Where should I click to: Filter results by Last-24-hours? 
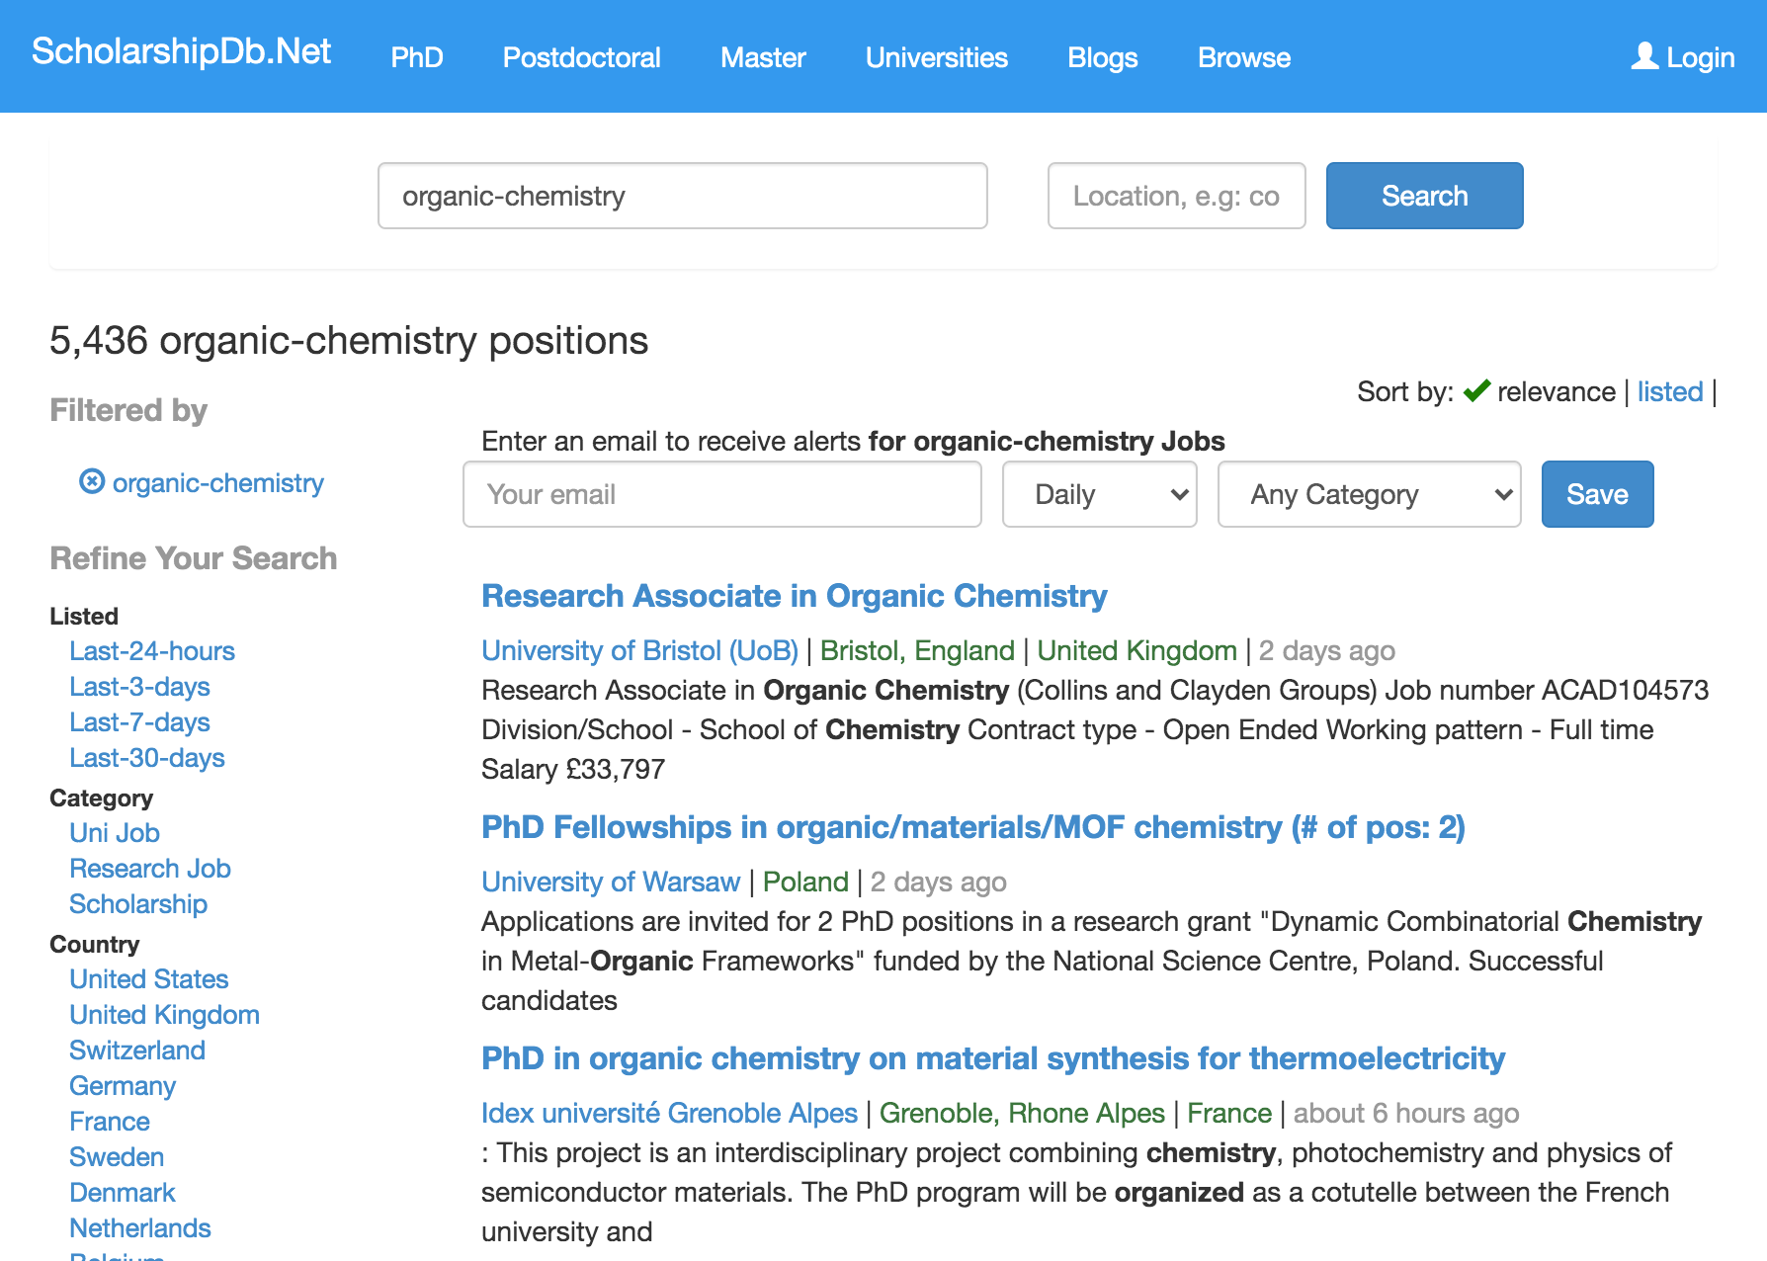click(x=152, y=650)
